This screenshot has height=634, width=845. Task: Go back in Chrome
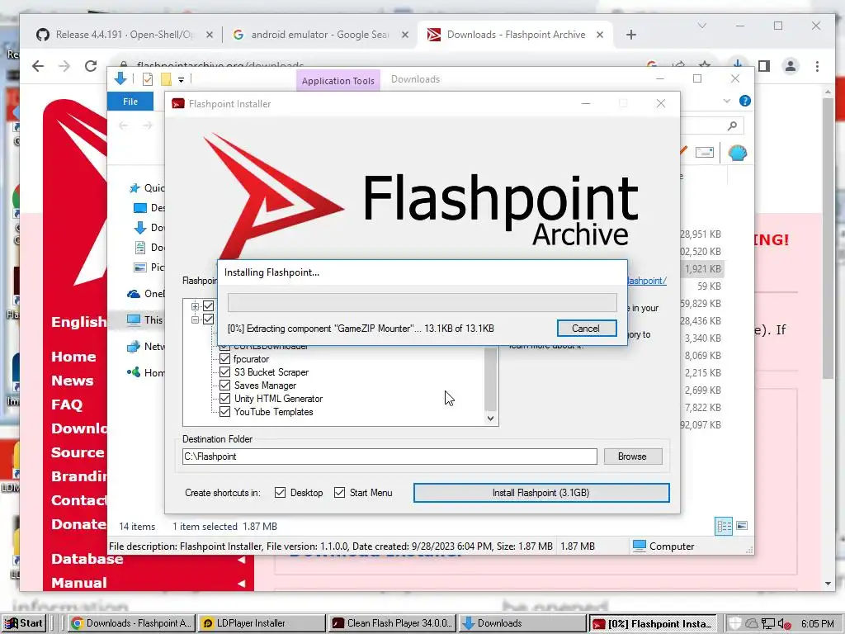(x=38, y=66)
